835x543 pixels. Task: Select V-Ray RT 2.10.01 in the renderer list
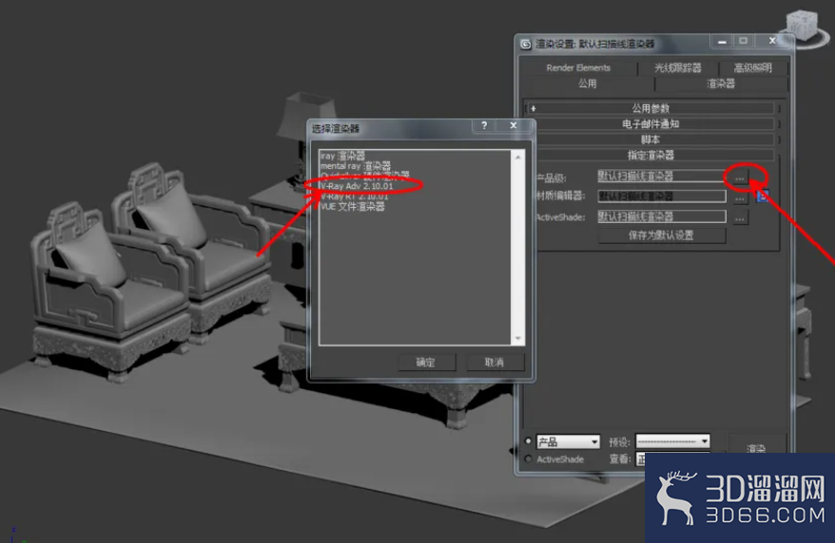click(355, 197)
